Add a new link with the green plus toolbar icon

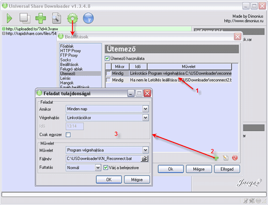(x=40, y=18)
